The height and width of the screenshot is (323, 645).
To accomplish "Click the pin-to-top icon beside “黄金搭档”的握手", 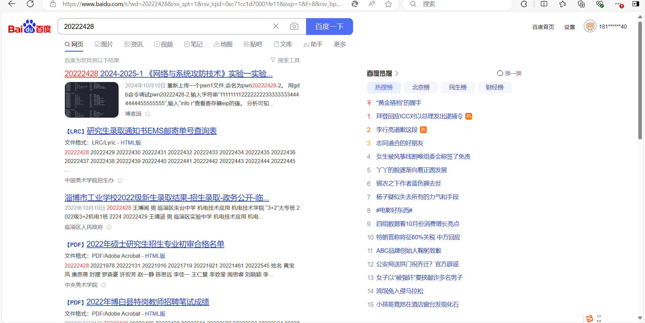I will (369, 103).
